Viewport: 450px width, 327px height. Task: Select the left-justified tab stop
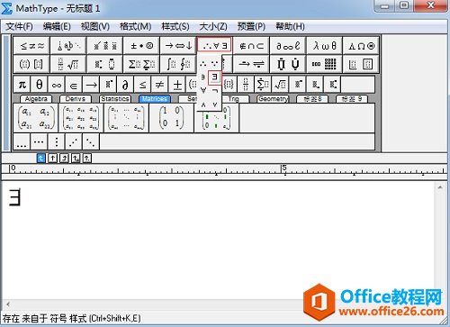point(41,158)
